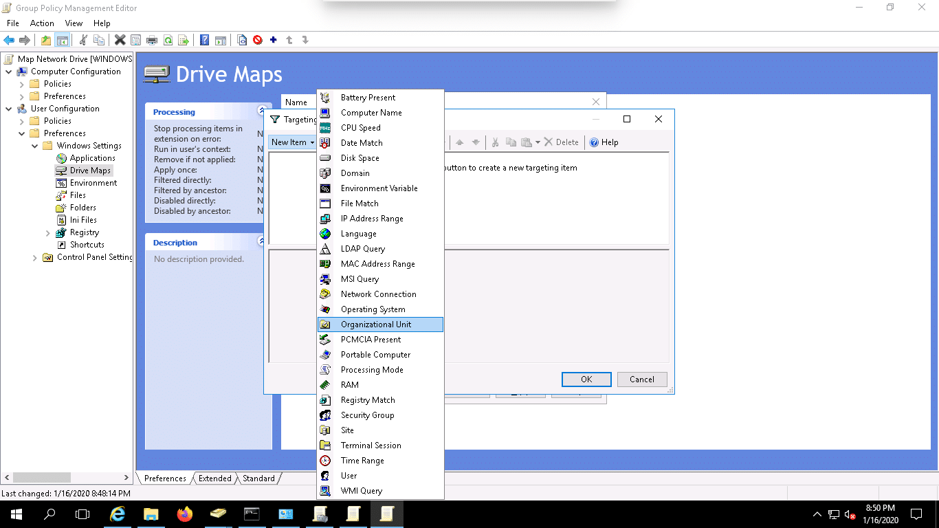
Task: Expand the Registry tree node
Action: click(x=47, y=232)
